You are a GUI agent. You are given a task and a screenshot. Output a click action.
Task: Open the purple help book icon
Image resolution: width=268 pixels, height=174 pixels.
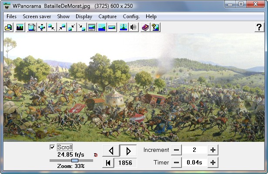(x=145, y=27)
